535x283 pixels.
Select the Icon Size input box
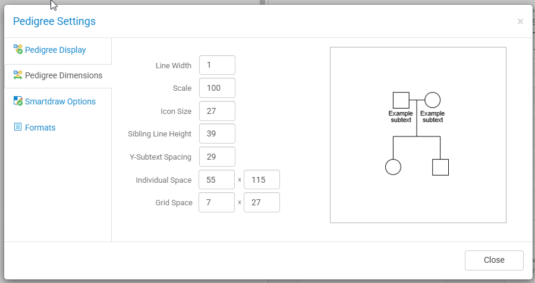217,111
